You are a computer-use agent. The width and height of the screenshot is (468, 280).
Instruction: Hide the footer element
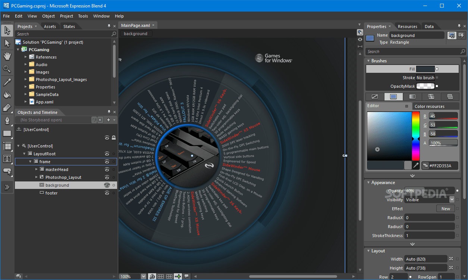(107, 193)
